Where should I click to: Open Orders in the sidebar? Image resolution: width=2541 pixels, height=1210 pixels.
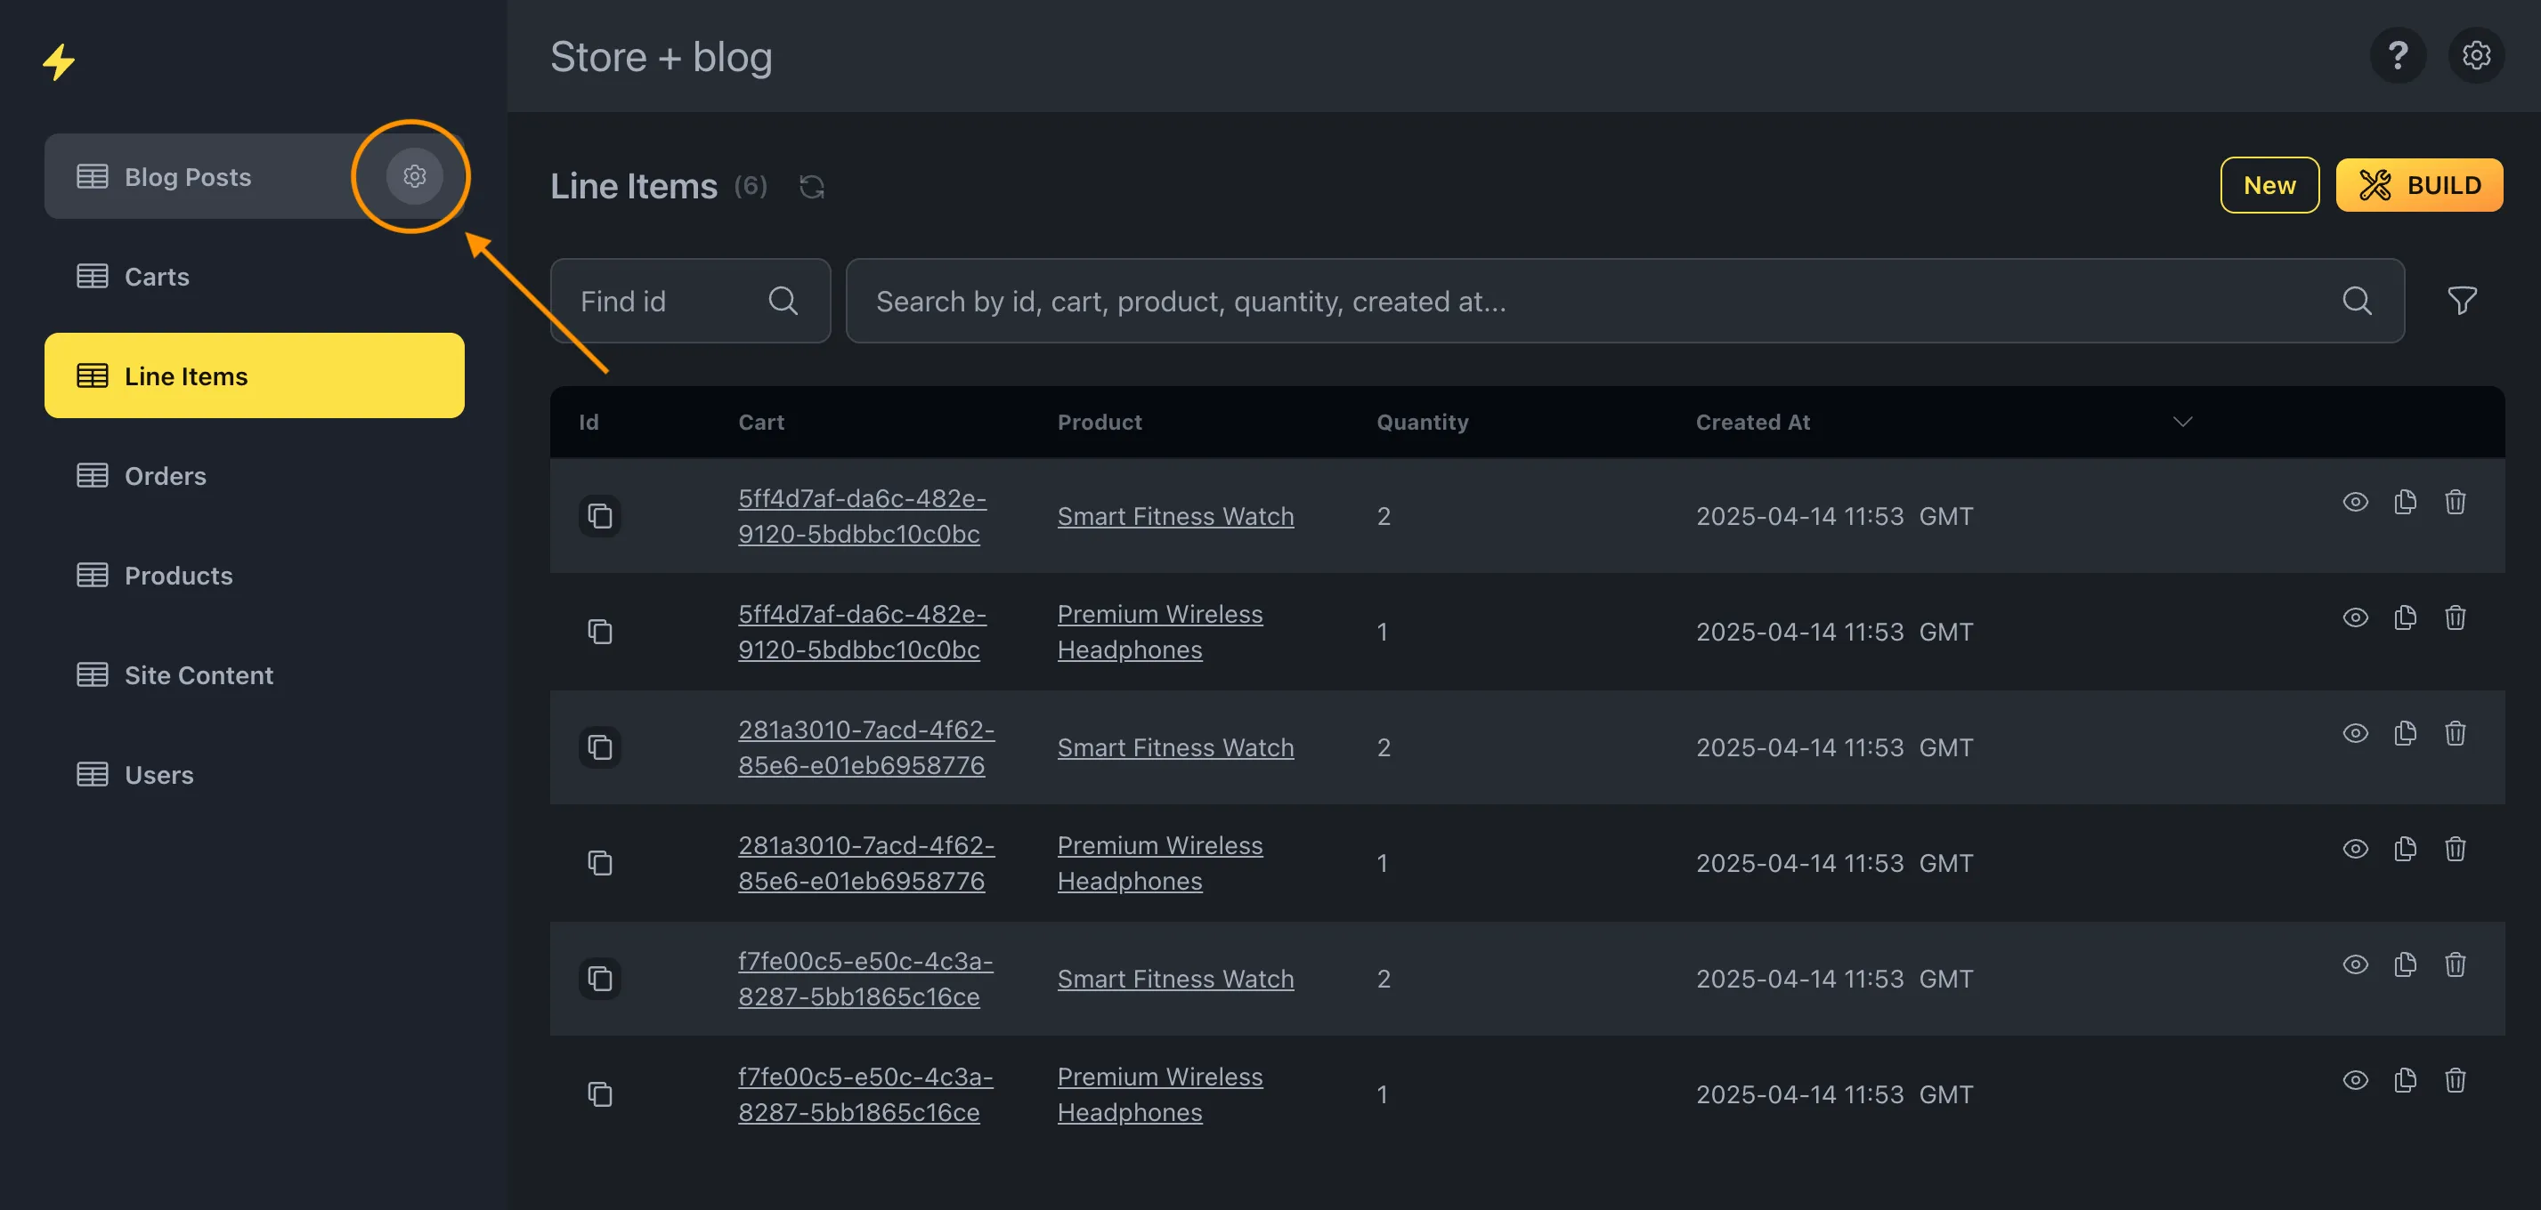[x=165, y=476]
